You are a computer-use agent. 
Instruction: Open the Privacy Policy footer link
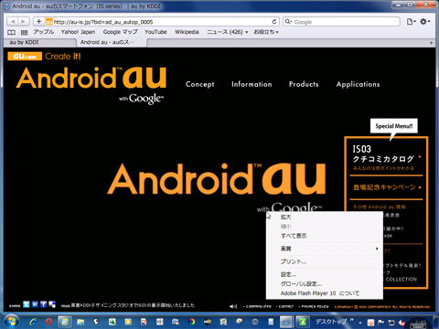(x=314, y=307)
